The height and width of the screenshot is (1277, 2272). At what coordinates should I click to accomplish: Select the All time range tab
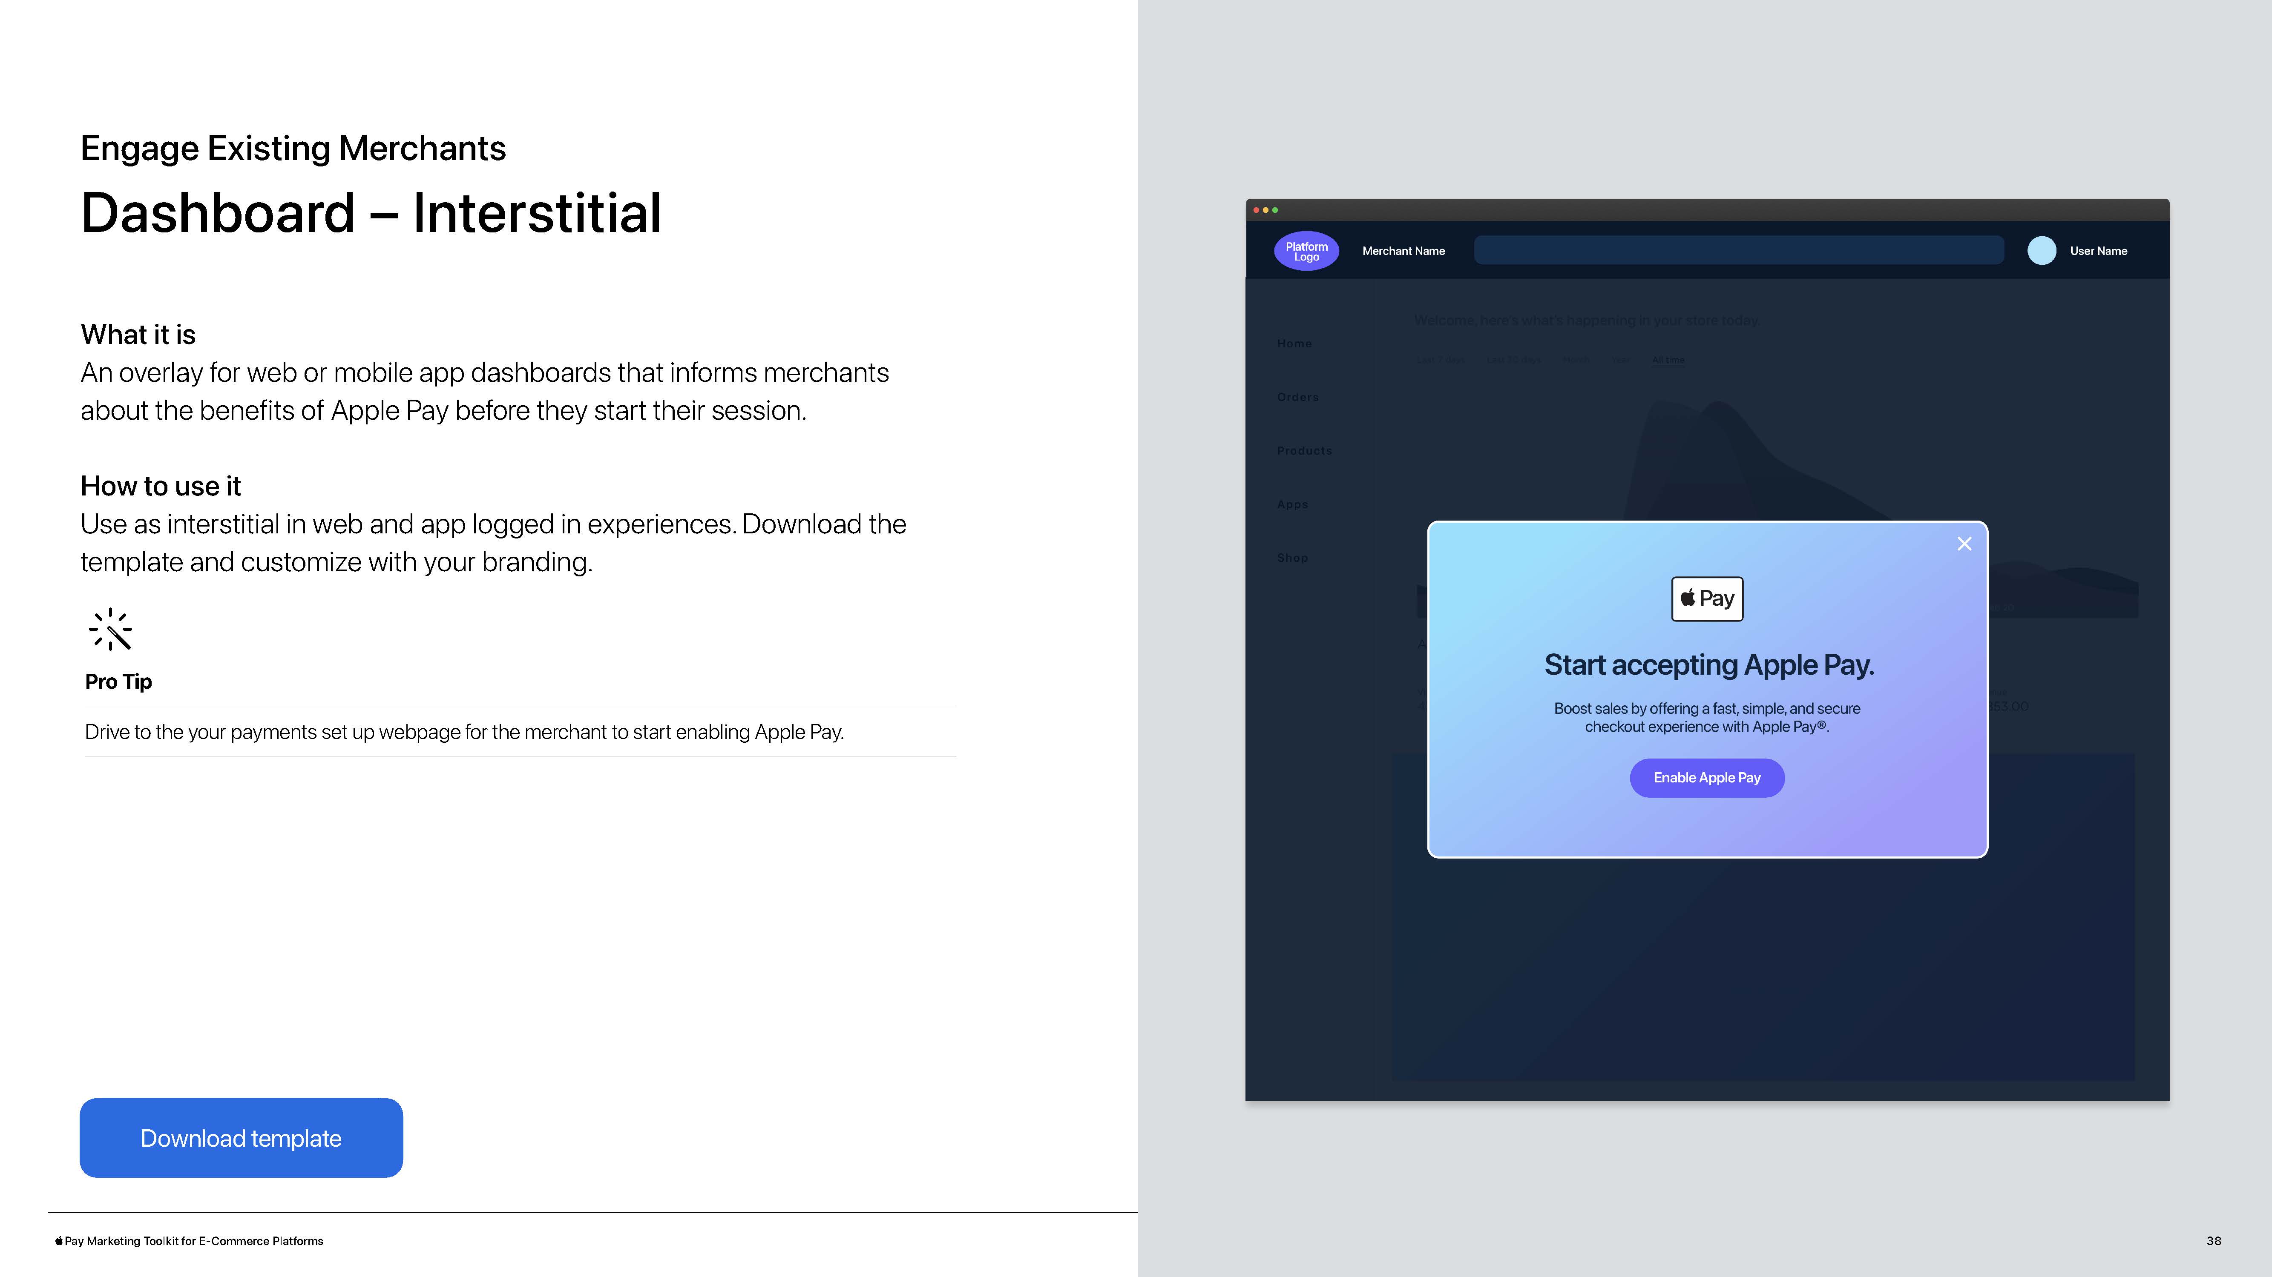[x=1668, y=360]
